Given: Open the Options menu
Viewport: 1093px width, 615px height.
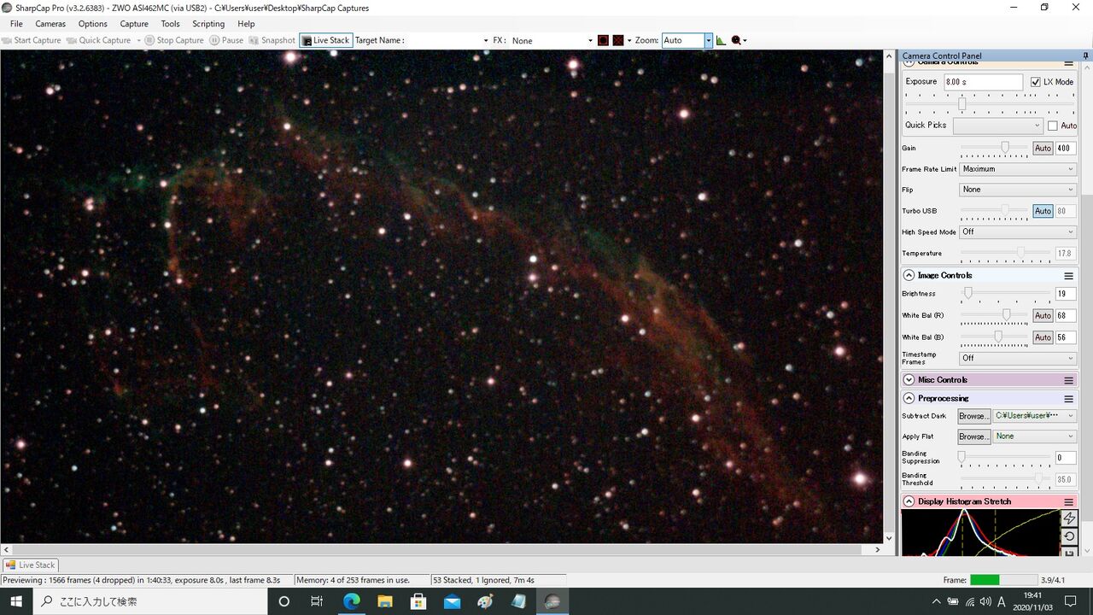Looking at the screenshot, I should coord(93,24).
